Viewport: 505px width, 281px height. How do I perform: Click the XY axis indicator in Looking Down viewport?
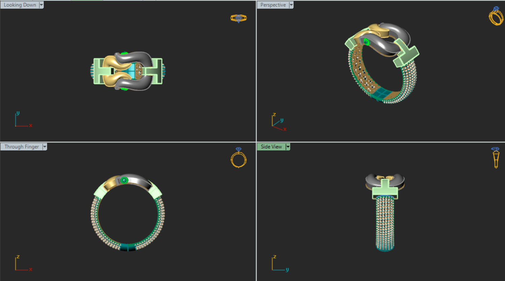point(23,120)
